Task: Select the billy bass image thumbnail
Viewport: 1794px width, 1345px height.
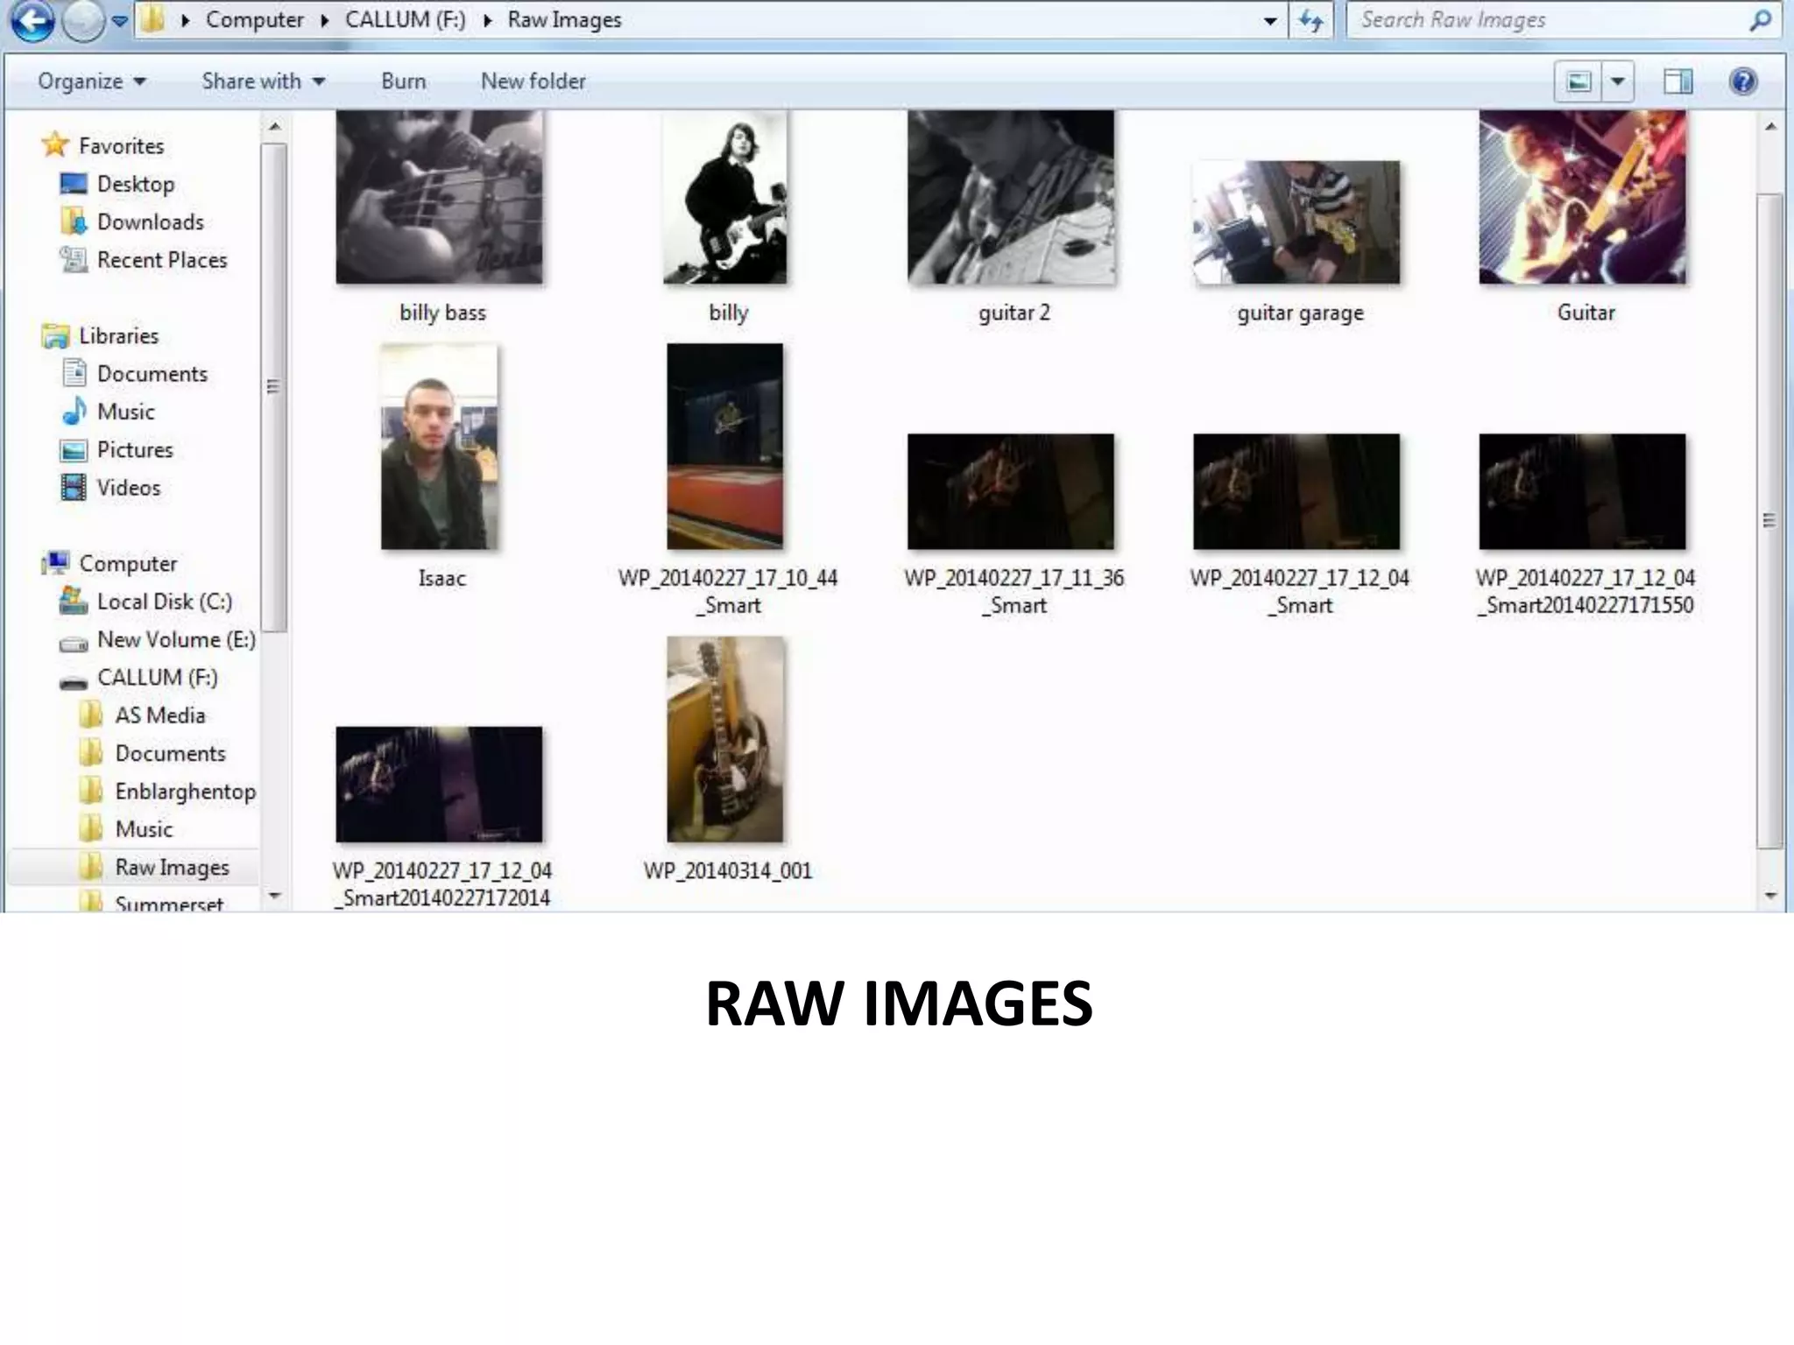Action: [x=439, y=197]
